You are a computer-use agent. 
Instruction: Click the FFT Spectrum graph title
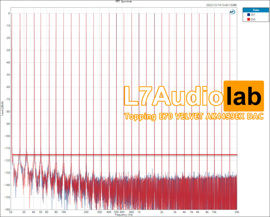(123, 1)
